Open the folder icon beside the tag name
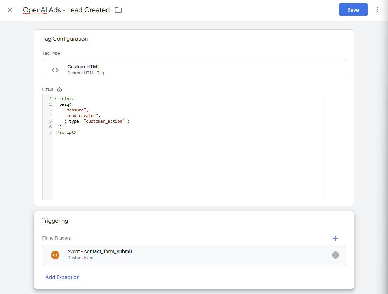This screenshot has height=294, width=388. pos(118,10)
